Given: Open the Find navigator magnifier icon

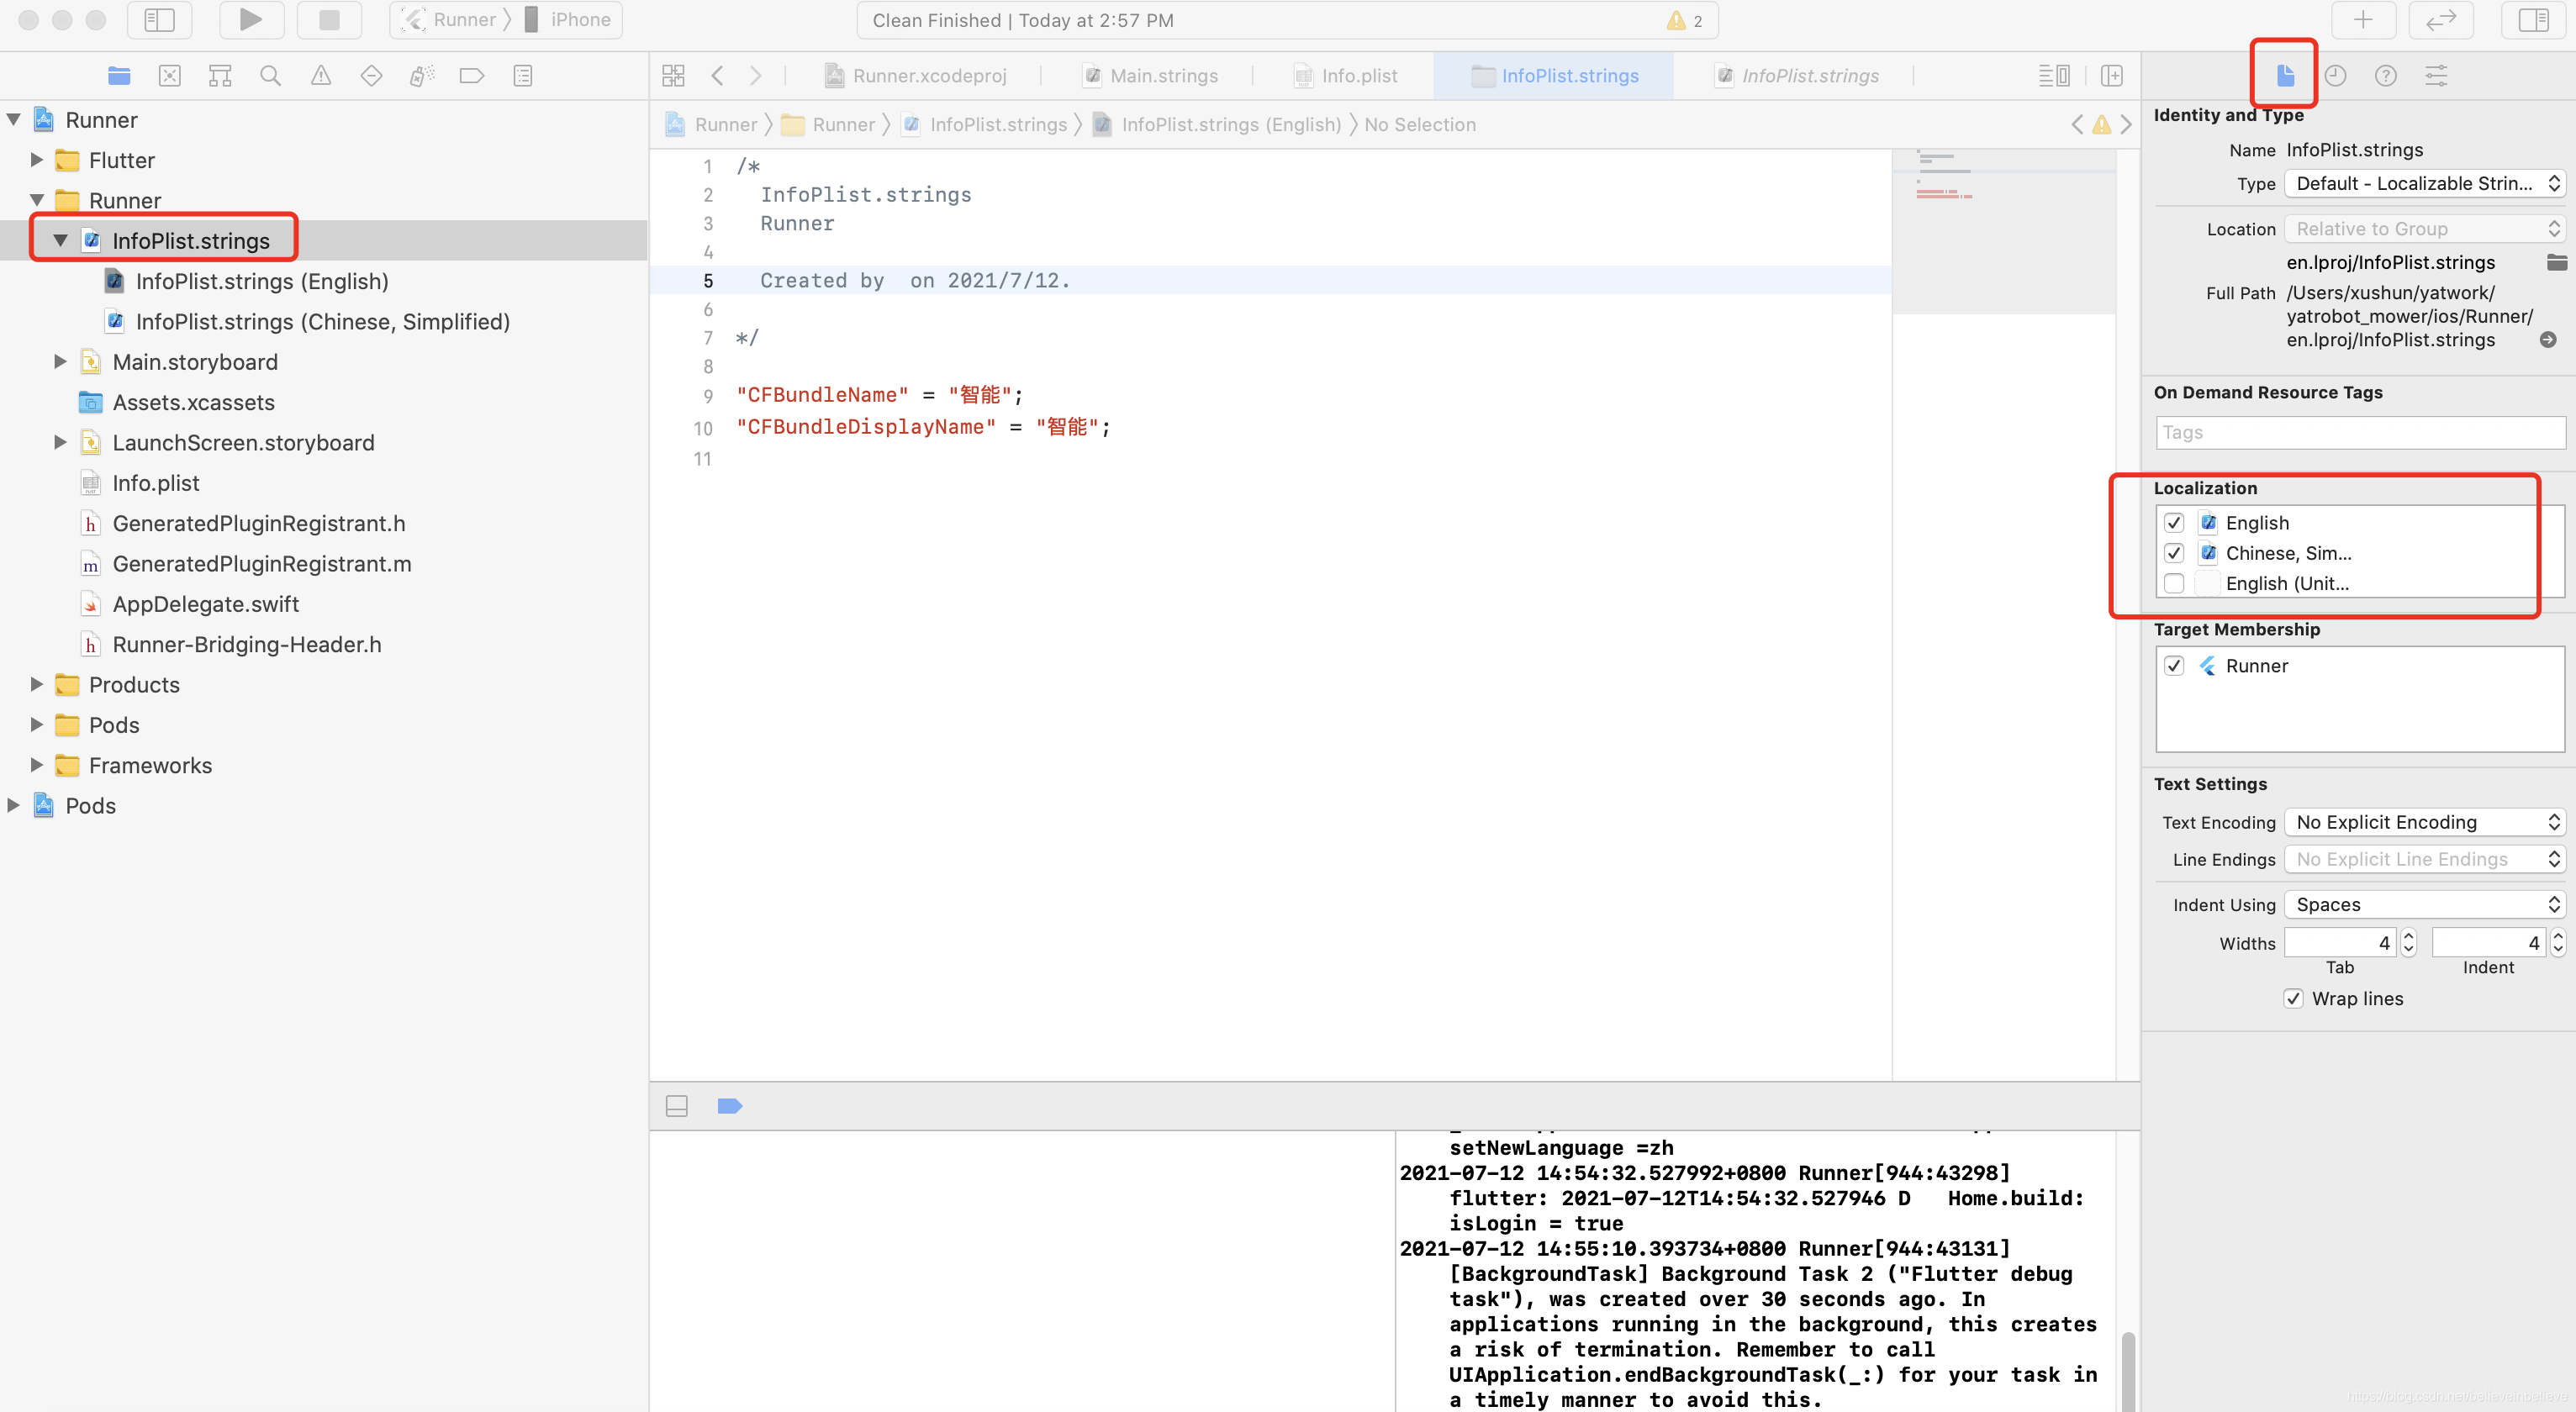Looking at the screenshot, I should tap(270, 76).
